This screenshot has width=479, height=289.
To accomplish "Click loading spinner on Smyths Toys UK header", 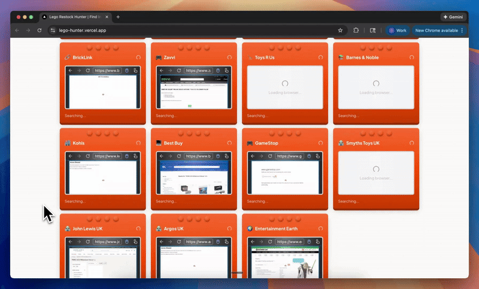I will click(411, 143).
